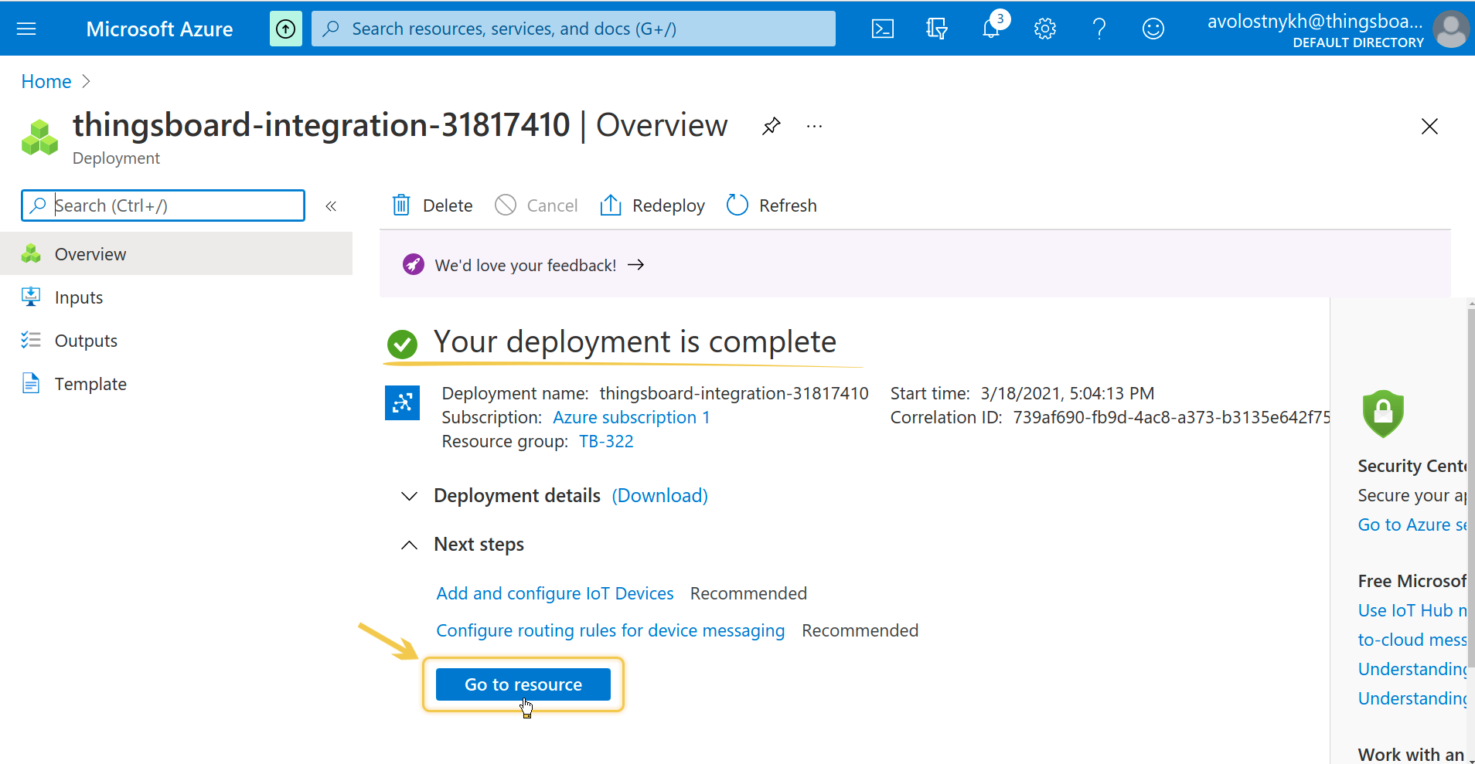
Task: Collapse the left navigation menu
Action: pos(331,205)
